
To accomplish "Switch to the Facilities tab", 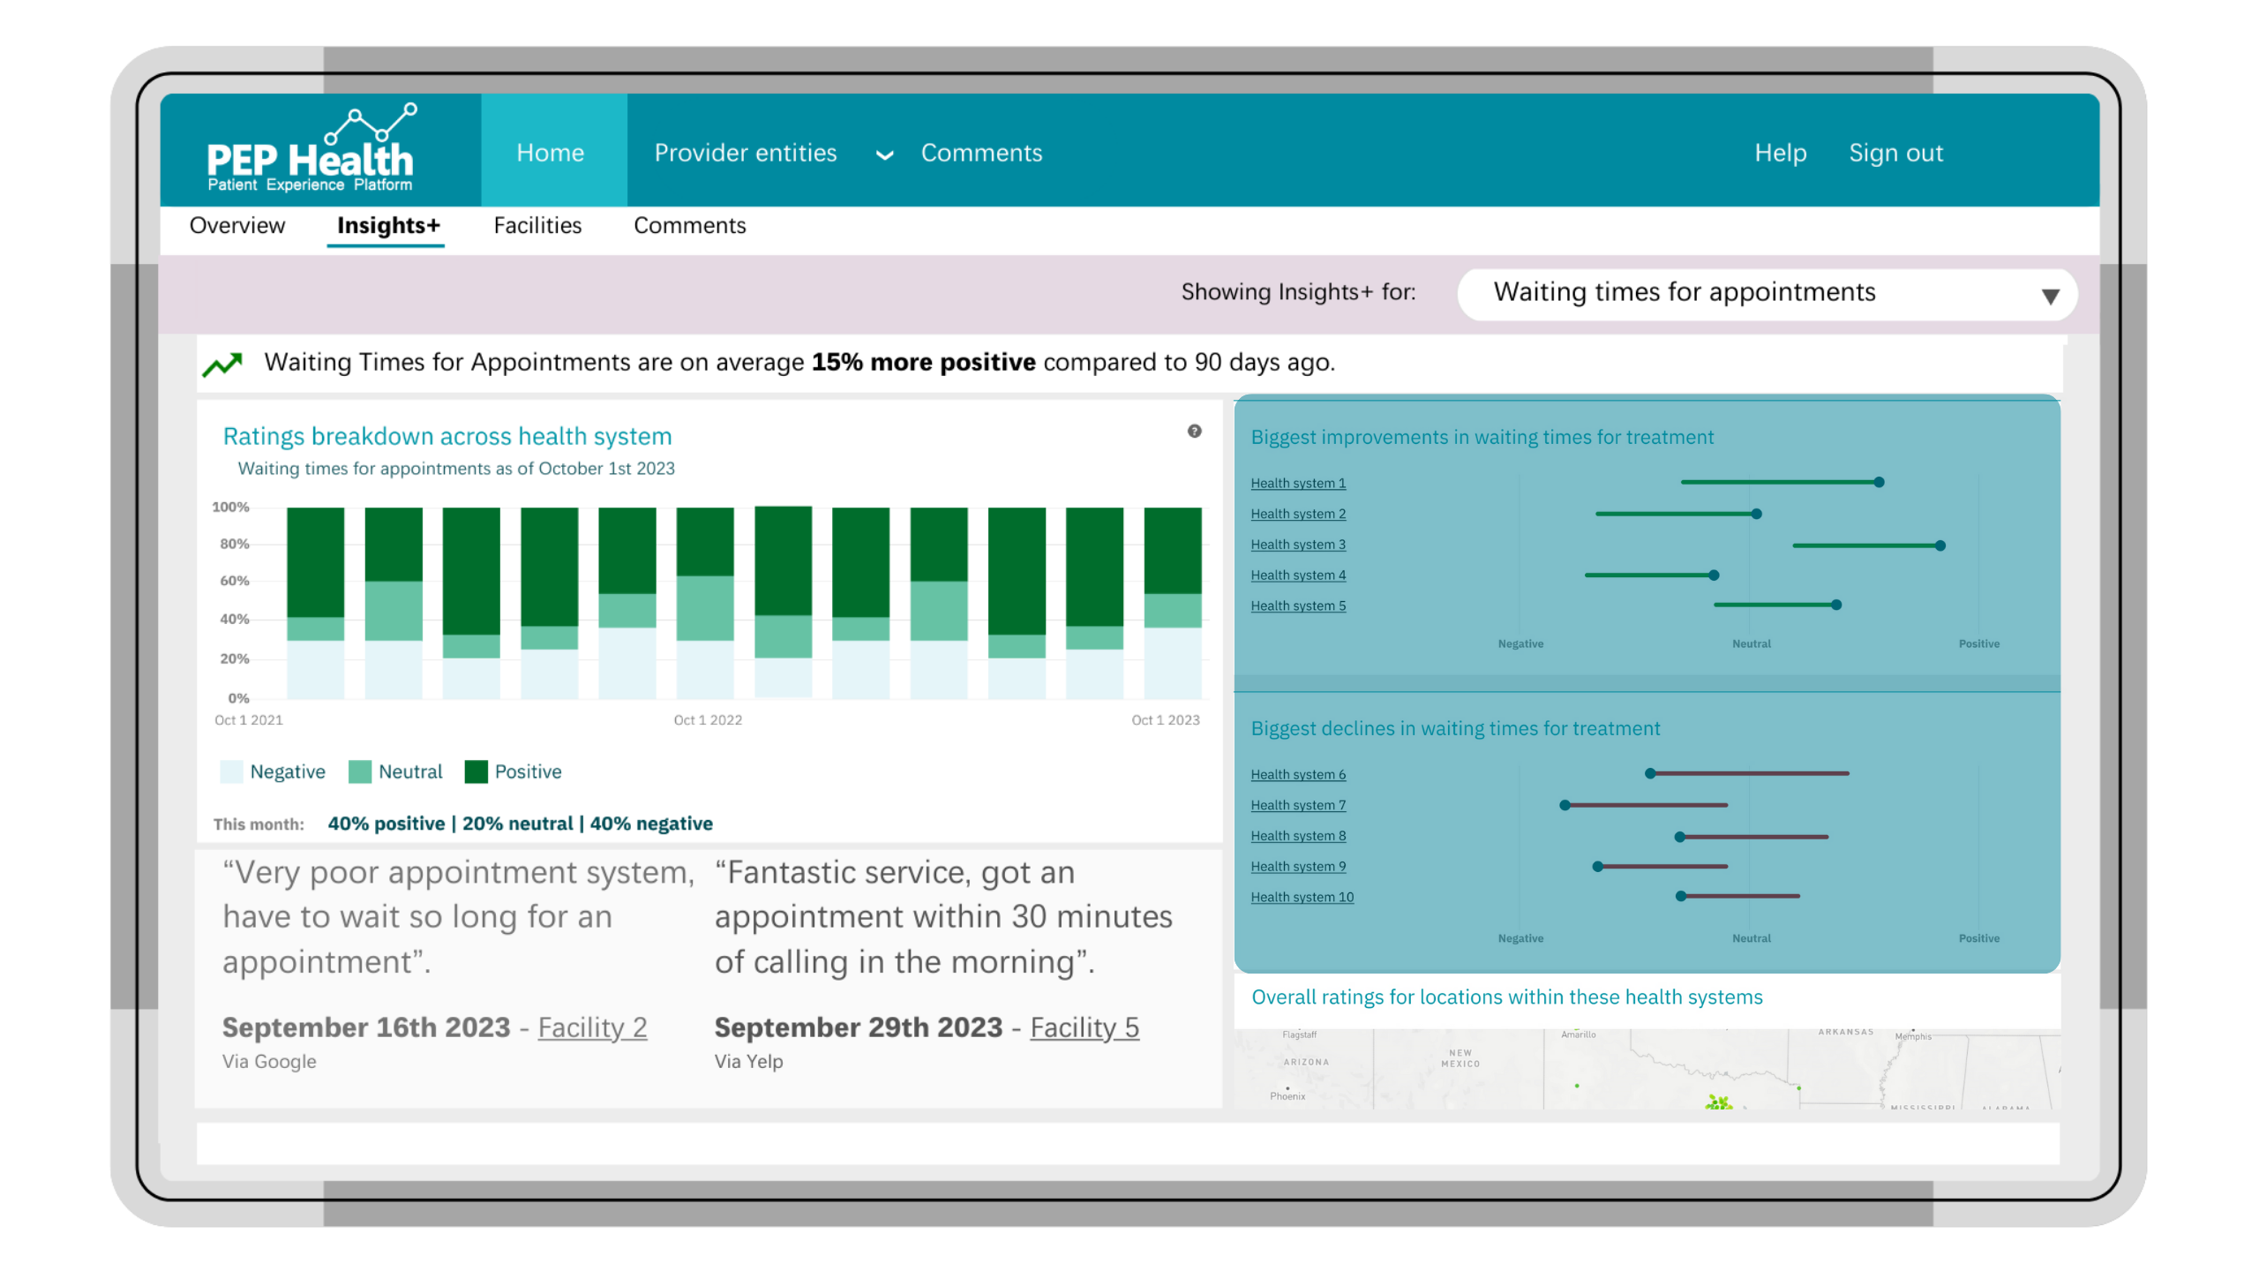I will click(537, 226).
